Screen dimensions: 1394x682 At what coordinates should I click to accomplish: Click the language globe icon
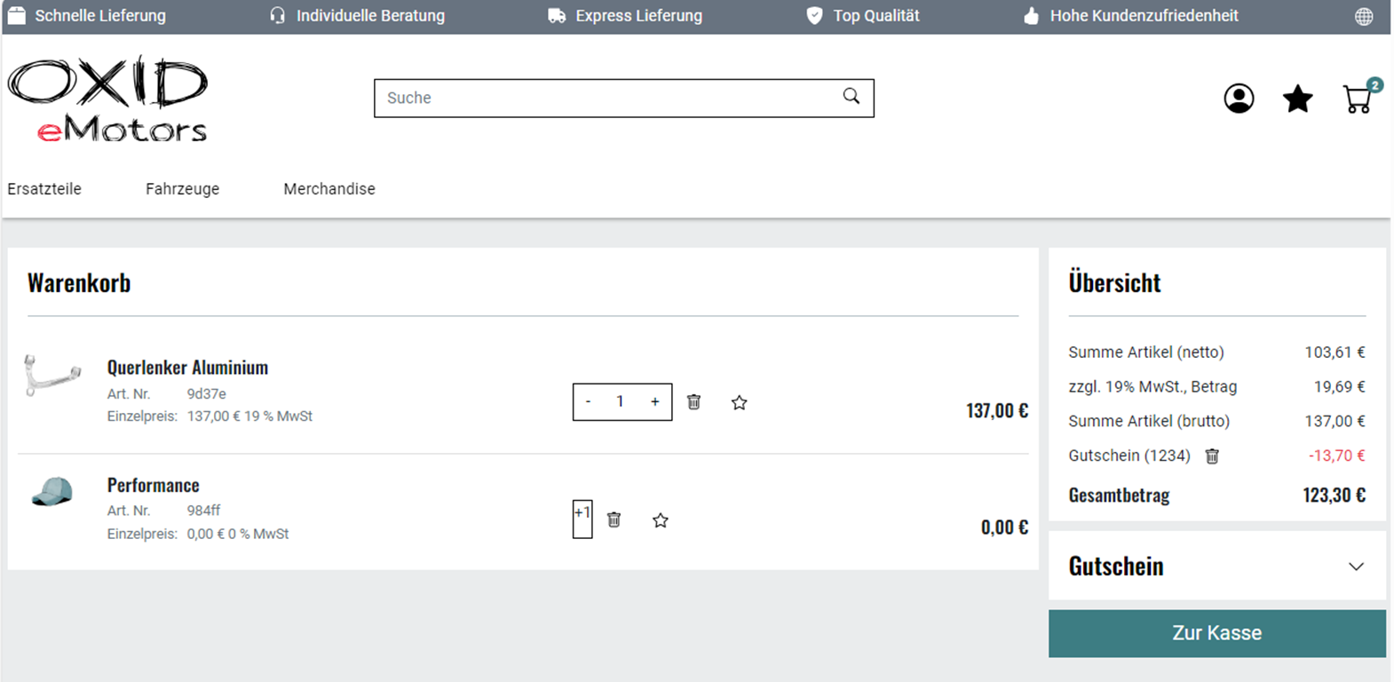(x=1364, y=16)
